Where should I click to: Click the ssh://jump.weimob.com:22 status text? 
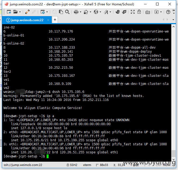click(23, 165)
